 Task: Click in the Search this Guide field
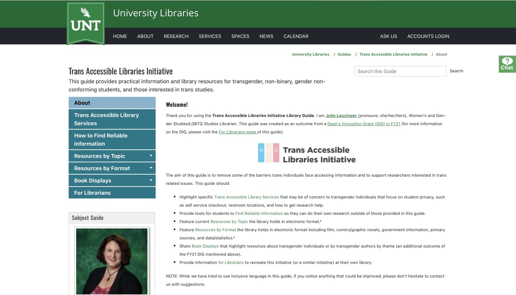400,71
